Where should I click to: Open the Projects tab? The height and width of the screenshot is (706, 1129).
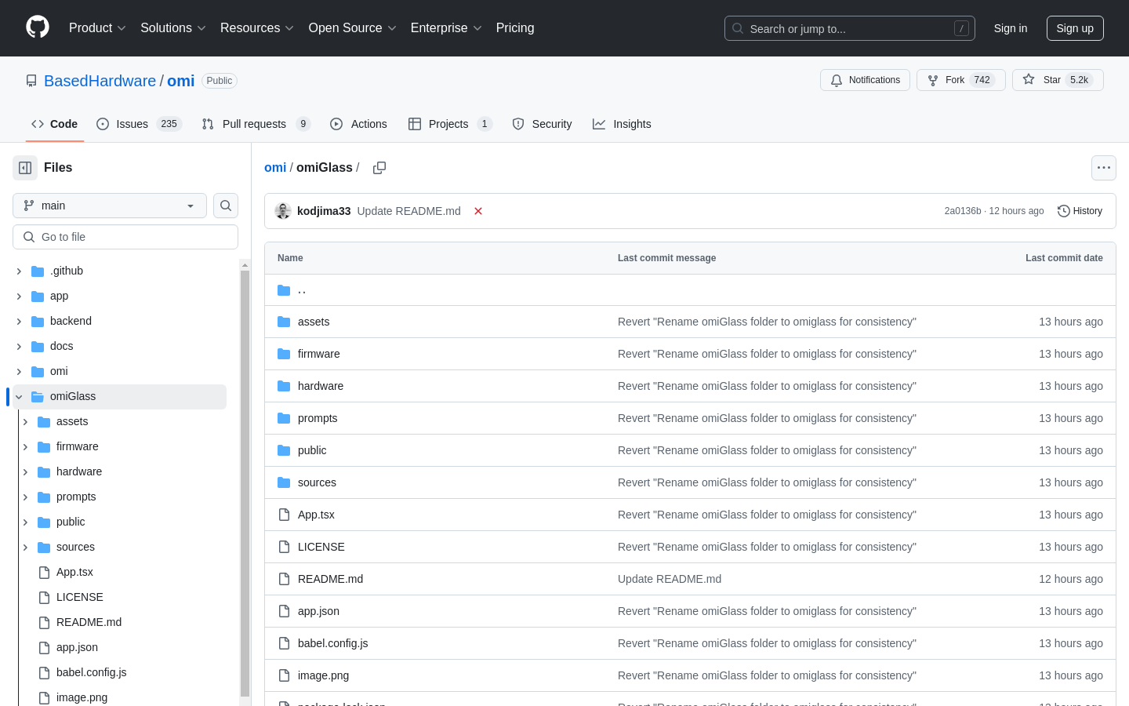click(450, 124)
